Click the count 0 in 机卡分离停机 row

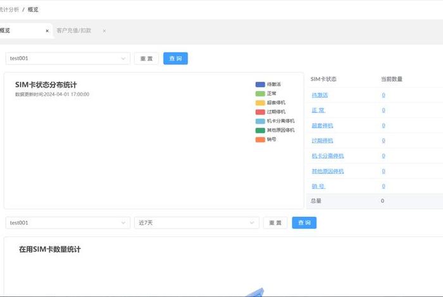384,155
